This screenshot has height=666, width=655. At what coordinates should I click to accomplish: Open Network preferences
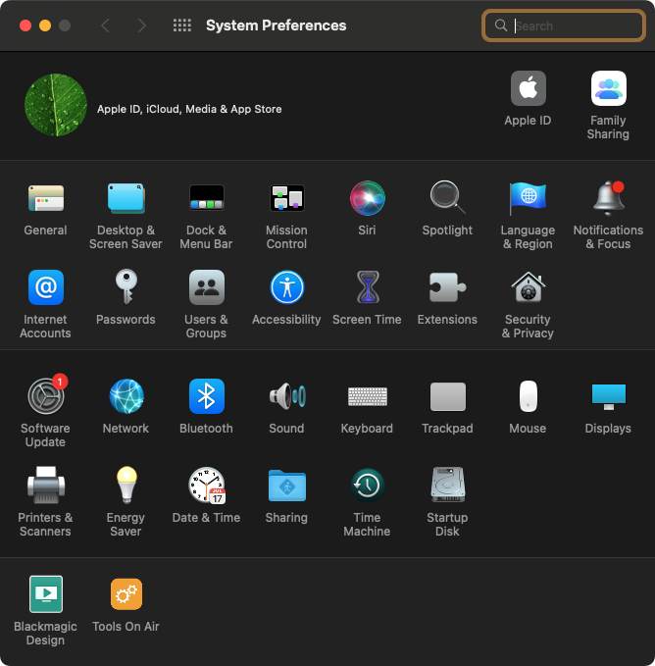coord(126,396)
